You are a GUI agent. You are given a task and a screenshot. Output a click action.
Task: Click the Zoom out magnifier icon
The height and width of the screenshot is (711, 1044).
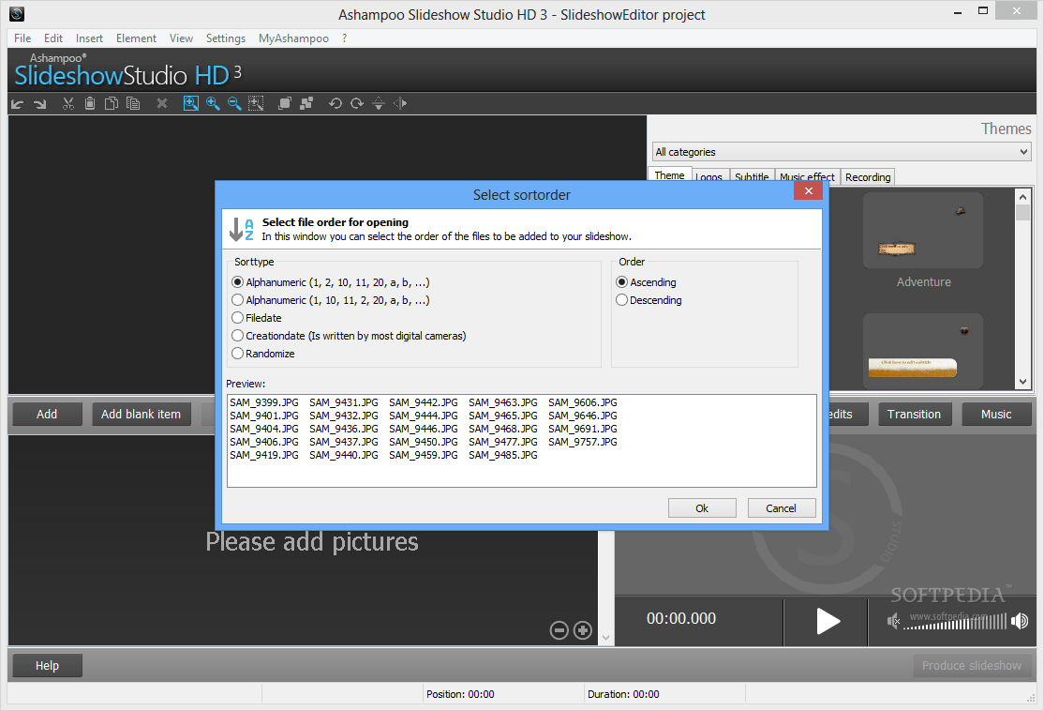pos(234,103)
